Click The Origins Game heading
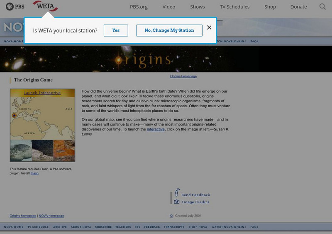The image size is (332, 234). click(x=33, y=80)
